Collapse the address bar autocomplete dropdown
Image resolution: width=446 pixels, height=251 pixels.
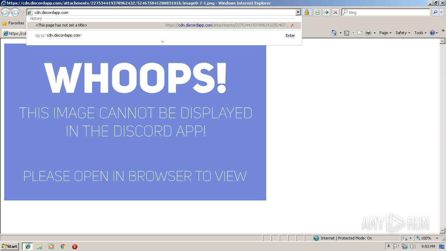click(298, 13)
